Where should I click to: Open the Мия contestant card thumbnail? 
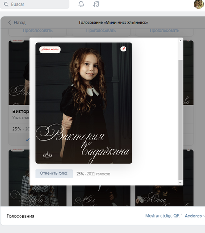click(101, 196)
